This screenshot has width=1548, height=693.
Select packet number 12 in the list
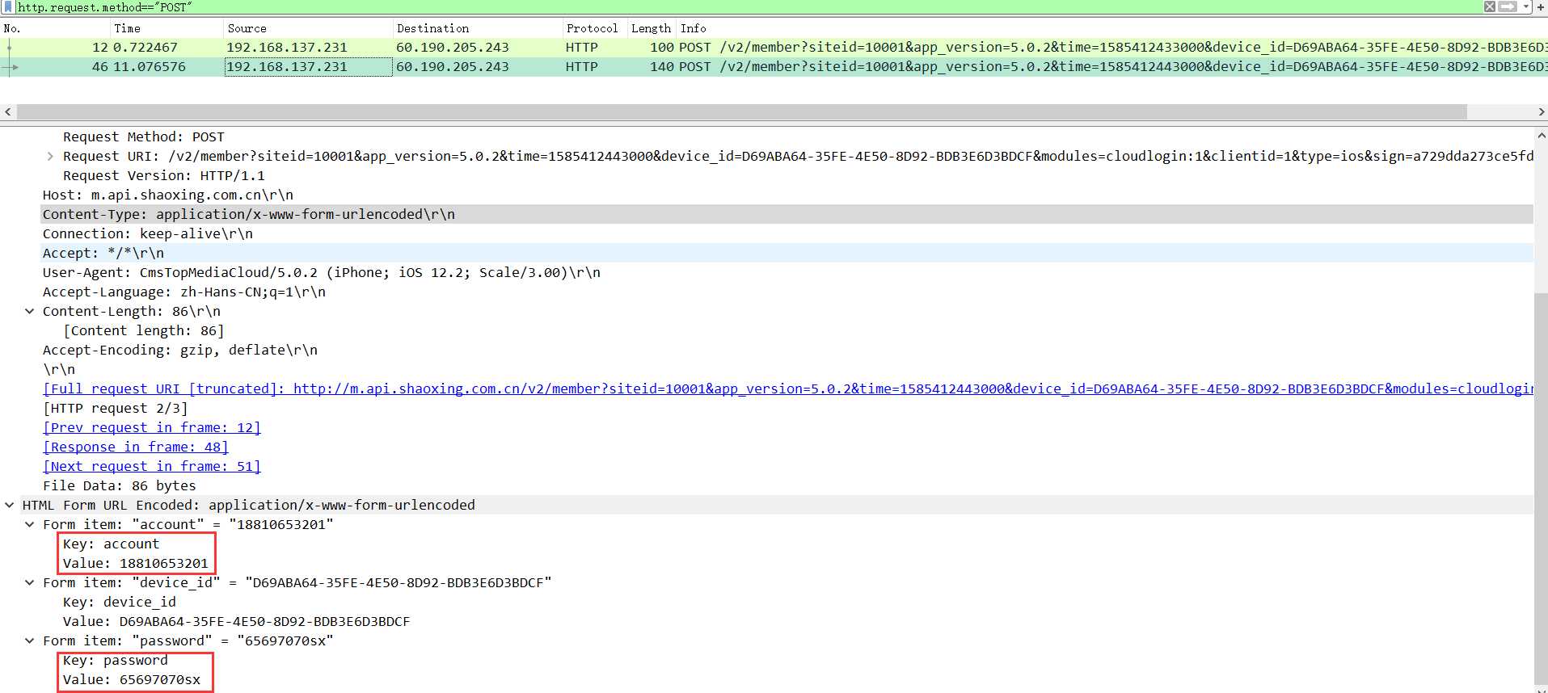774,48
